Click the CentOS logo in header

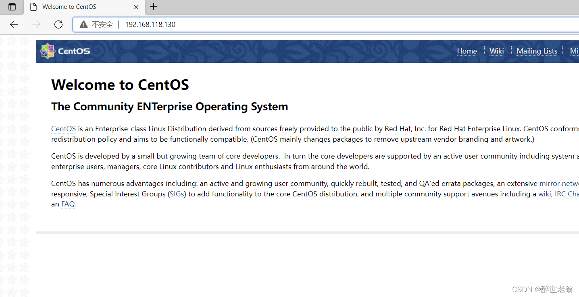point(65,51)
